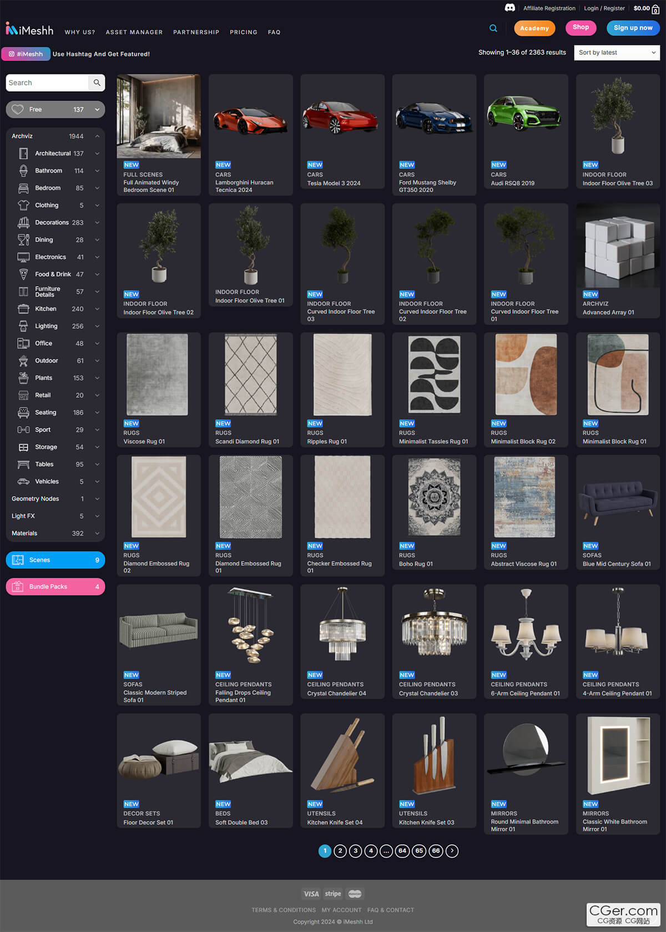Image resolution: width=666 pixels, height=932 pixels.
Task: Click the Dining wine glass icon
Action: [x=23, y=239]
